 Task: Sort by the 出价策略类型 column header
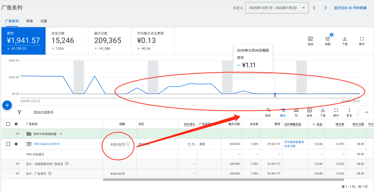tap(293, 124)
